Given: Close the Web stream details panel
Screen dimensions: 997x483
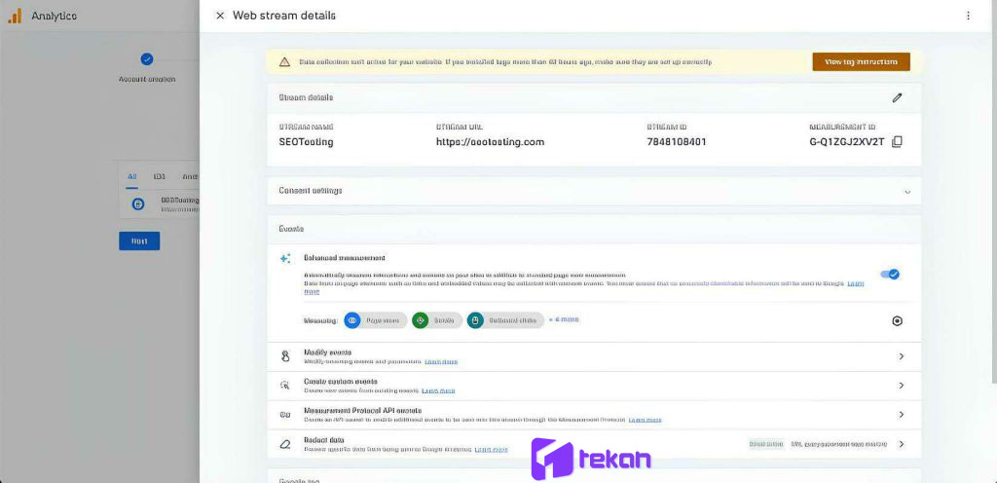Looking at the screenshot, I should (x=220, y=16).
